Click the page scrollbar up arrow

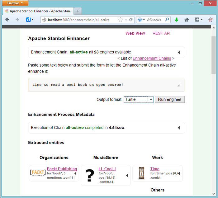214,27
